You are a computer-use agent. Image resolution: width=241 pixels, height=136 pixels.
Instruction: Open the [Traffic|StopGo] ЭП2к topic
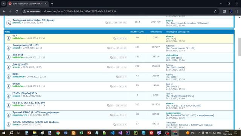click(25, 93)
